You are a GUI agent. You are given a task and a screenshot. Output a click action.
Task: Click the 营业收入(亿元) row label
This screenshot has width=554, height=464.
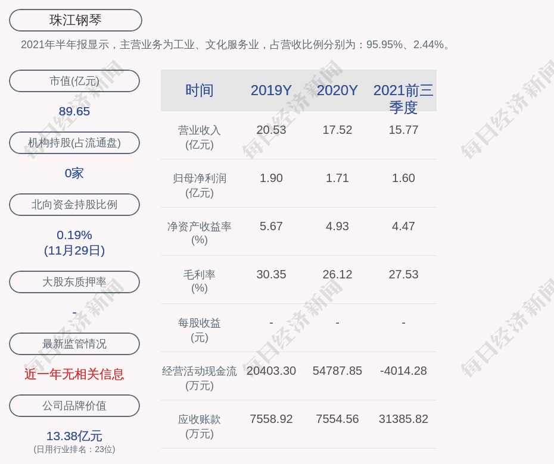point(200,137)
